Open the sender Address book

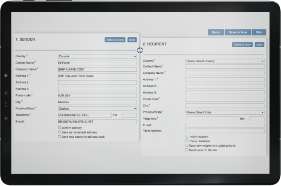coord(115,40)
